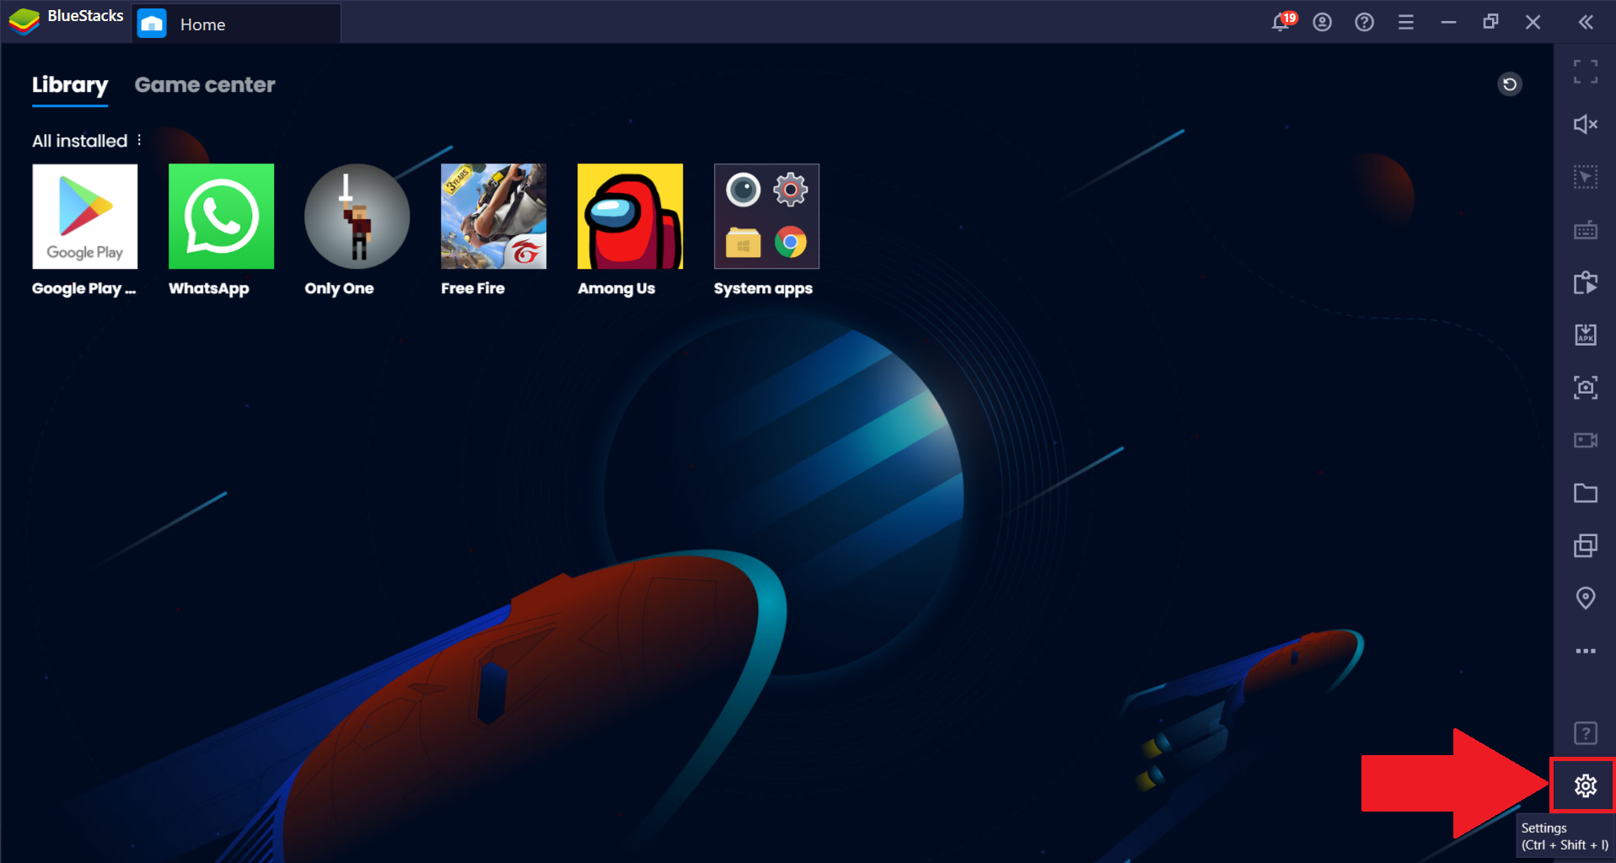
Task: Take a screenshot with camera icon
Action: pyautogui.click(x=1585, y=388)
